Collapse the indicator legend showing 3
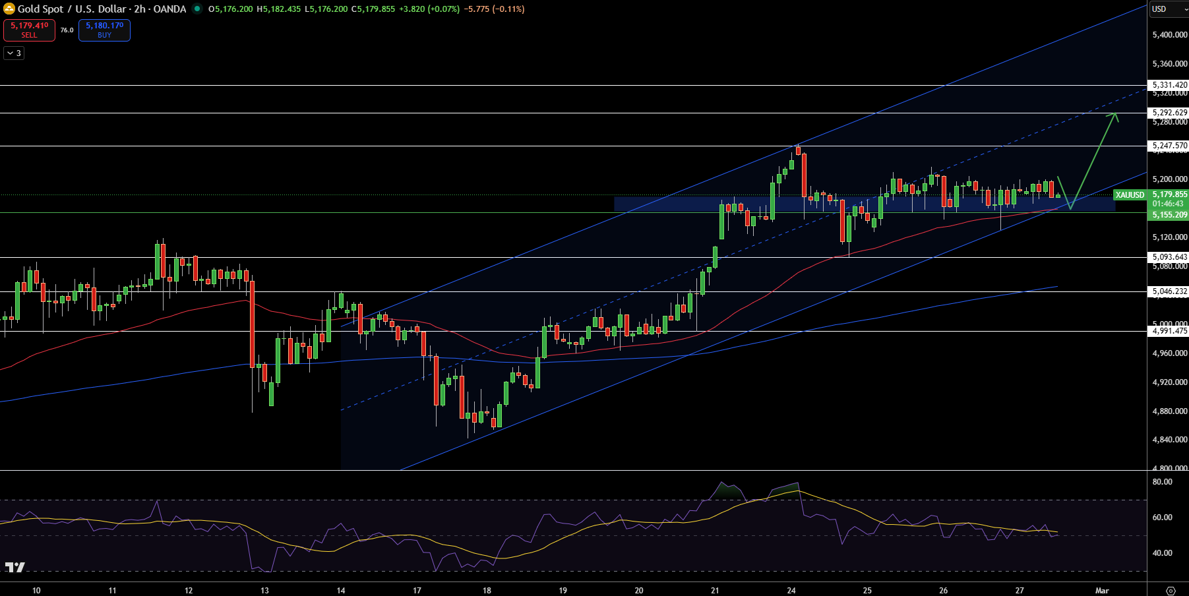The height and width of the screenshot is (596, 1189). (14, 53)
